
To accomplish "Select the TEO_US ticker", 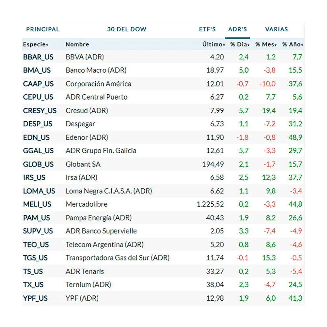I will pyautogui.click(x=36, y=245).
